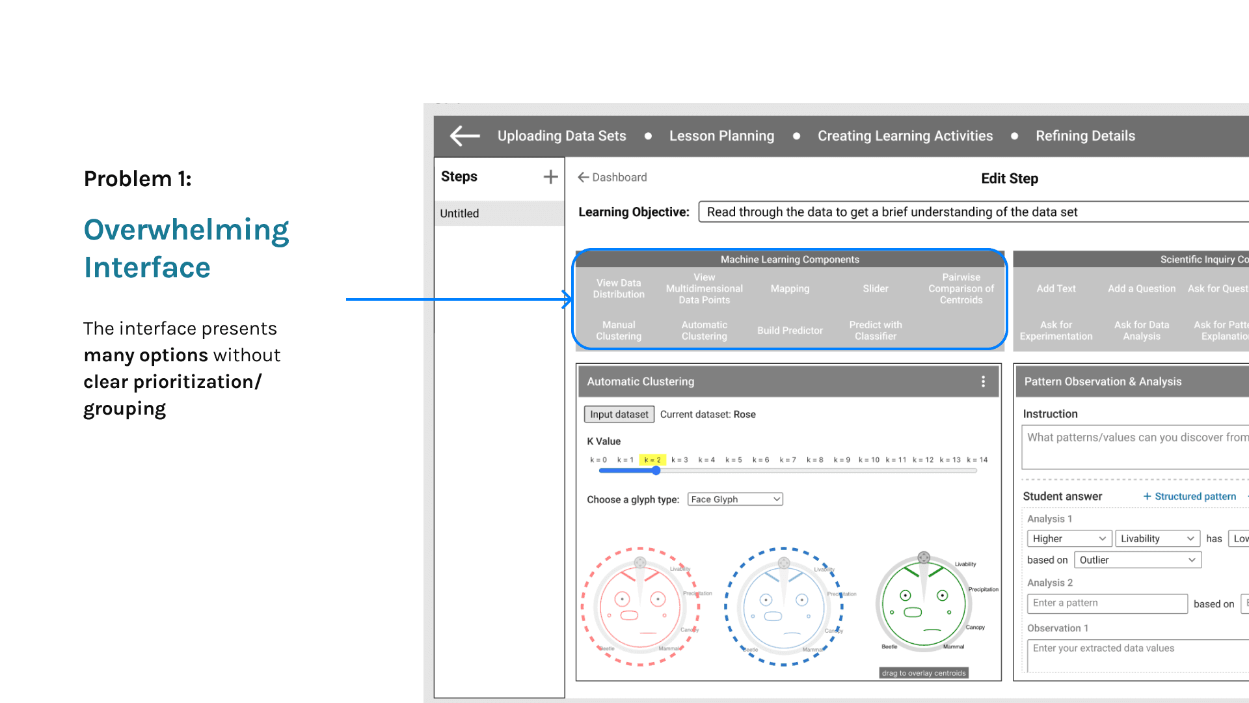Open Automatic Clustering three-dot menu

(x=983, y=382)
